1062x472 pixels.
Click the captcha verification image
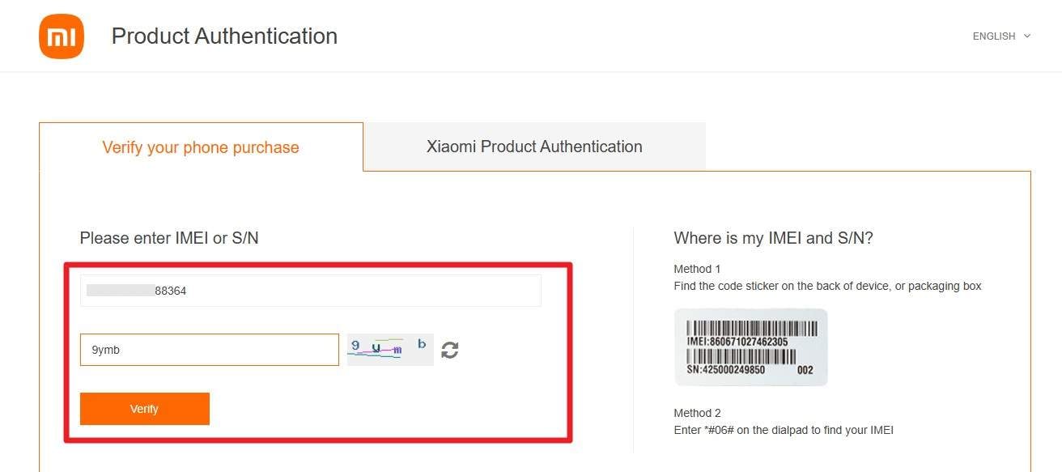click(389, 348)
